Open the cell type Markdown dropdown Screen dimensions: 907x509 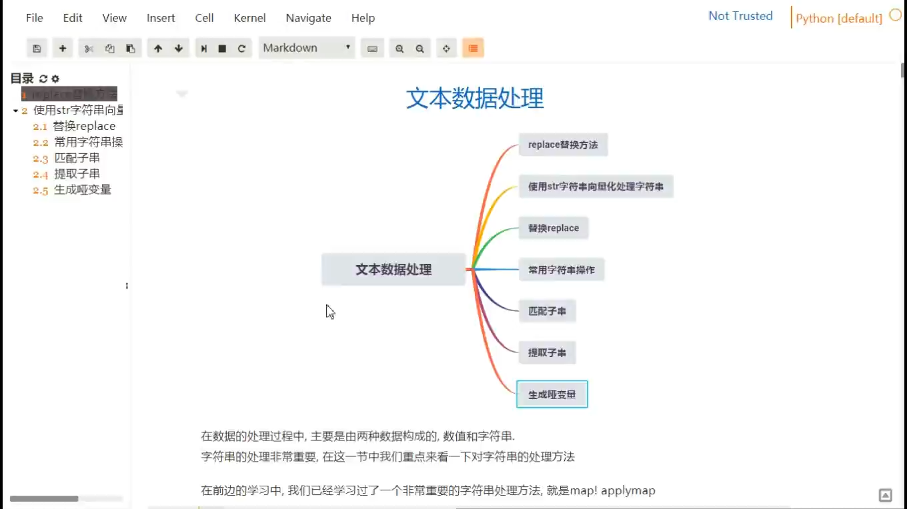click(x=307, y=48)
